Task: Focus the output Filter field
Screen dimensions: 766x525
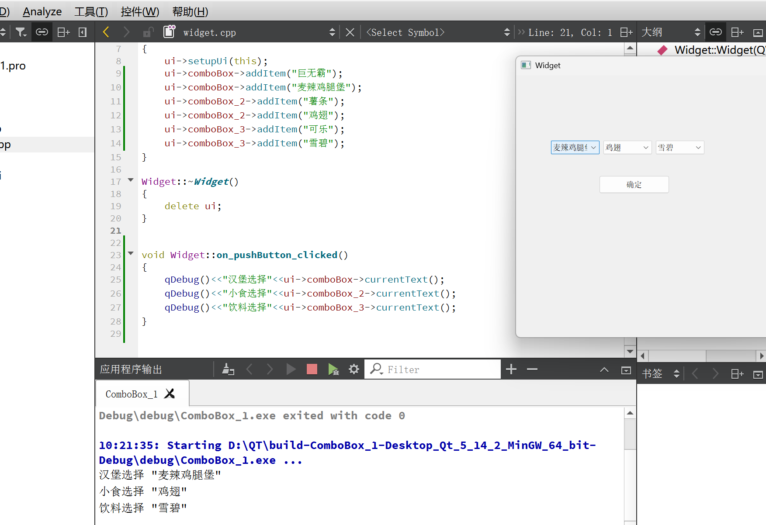Action: click(x=433, y=370)
